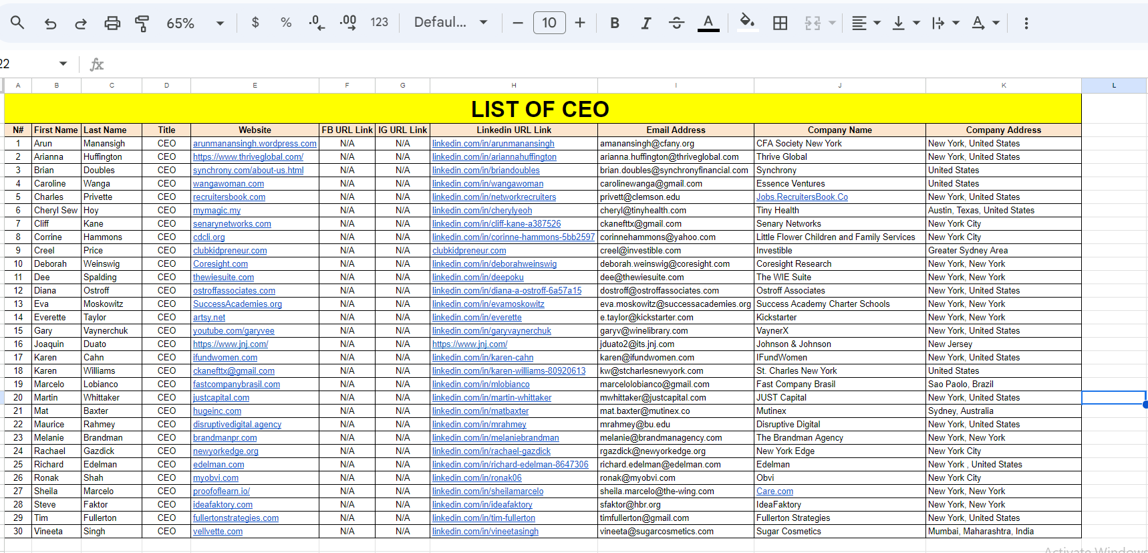
Task: Open vertical align dropdown
Action: click(x=906, y=23)
